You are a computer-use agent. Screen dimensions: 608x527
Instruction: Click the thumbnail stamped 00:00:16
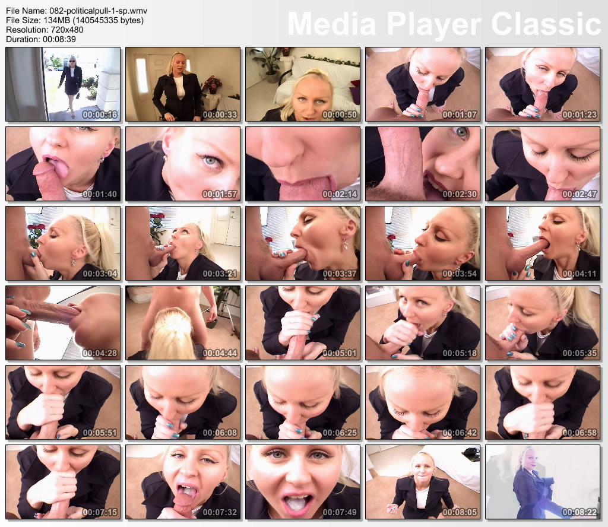point(63,84)
